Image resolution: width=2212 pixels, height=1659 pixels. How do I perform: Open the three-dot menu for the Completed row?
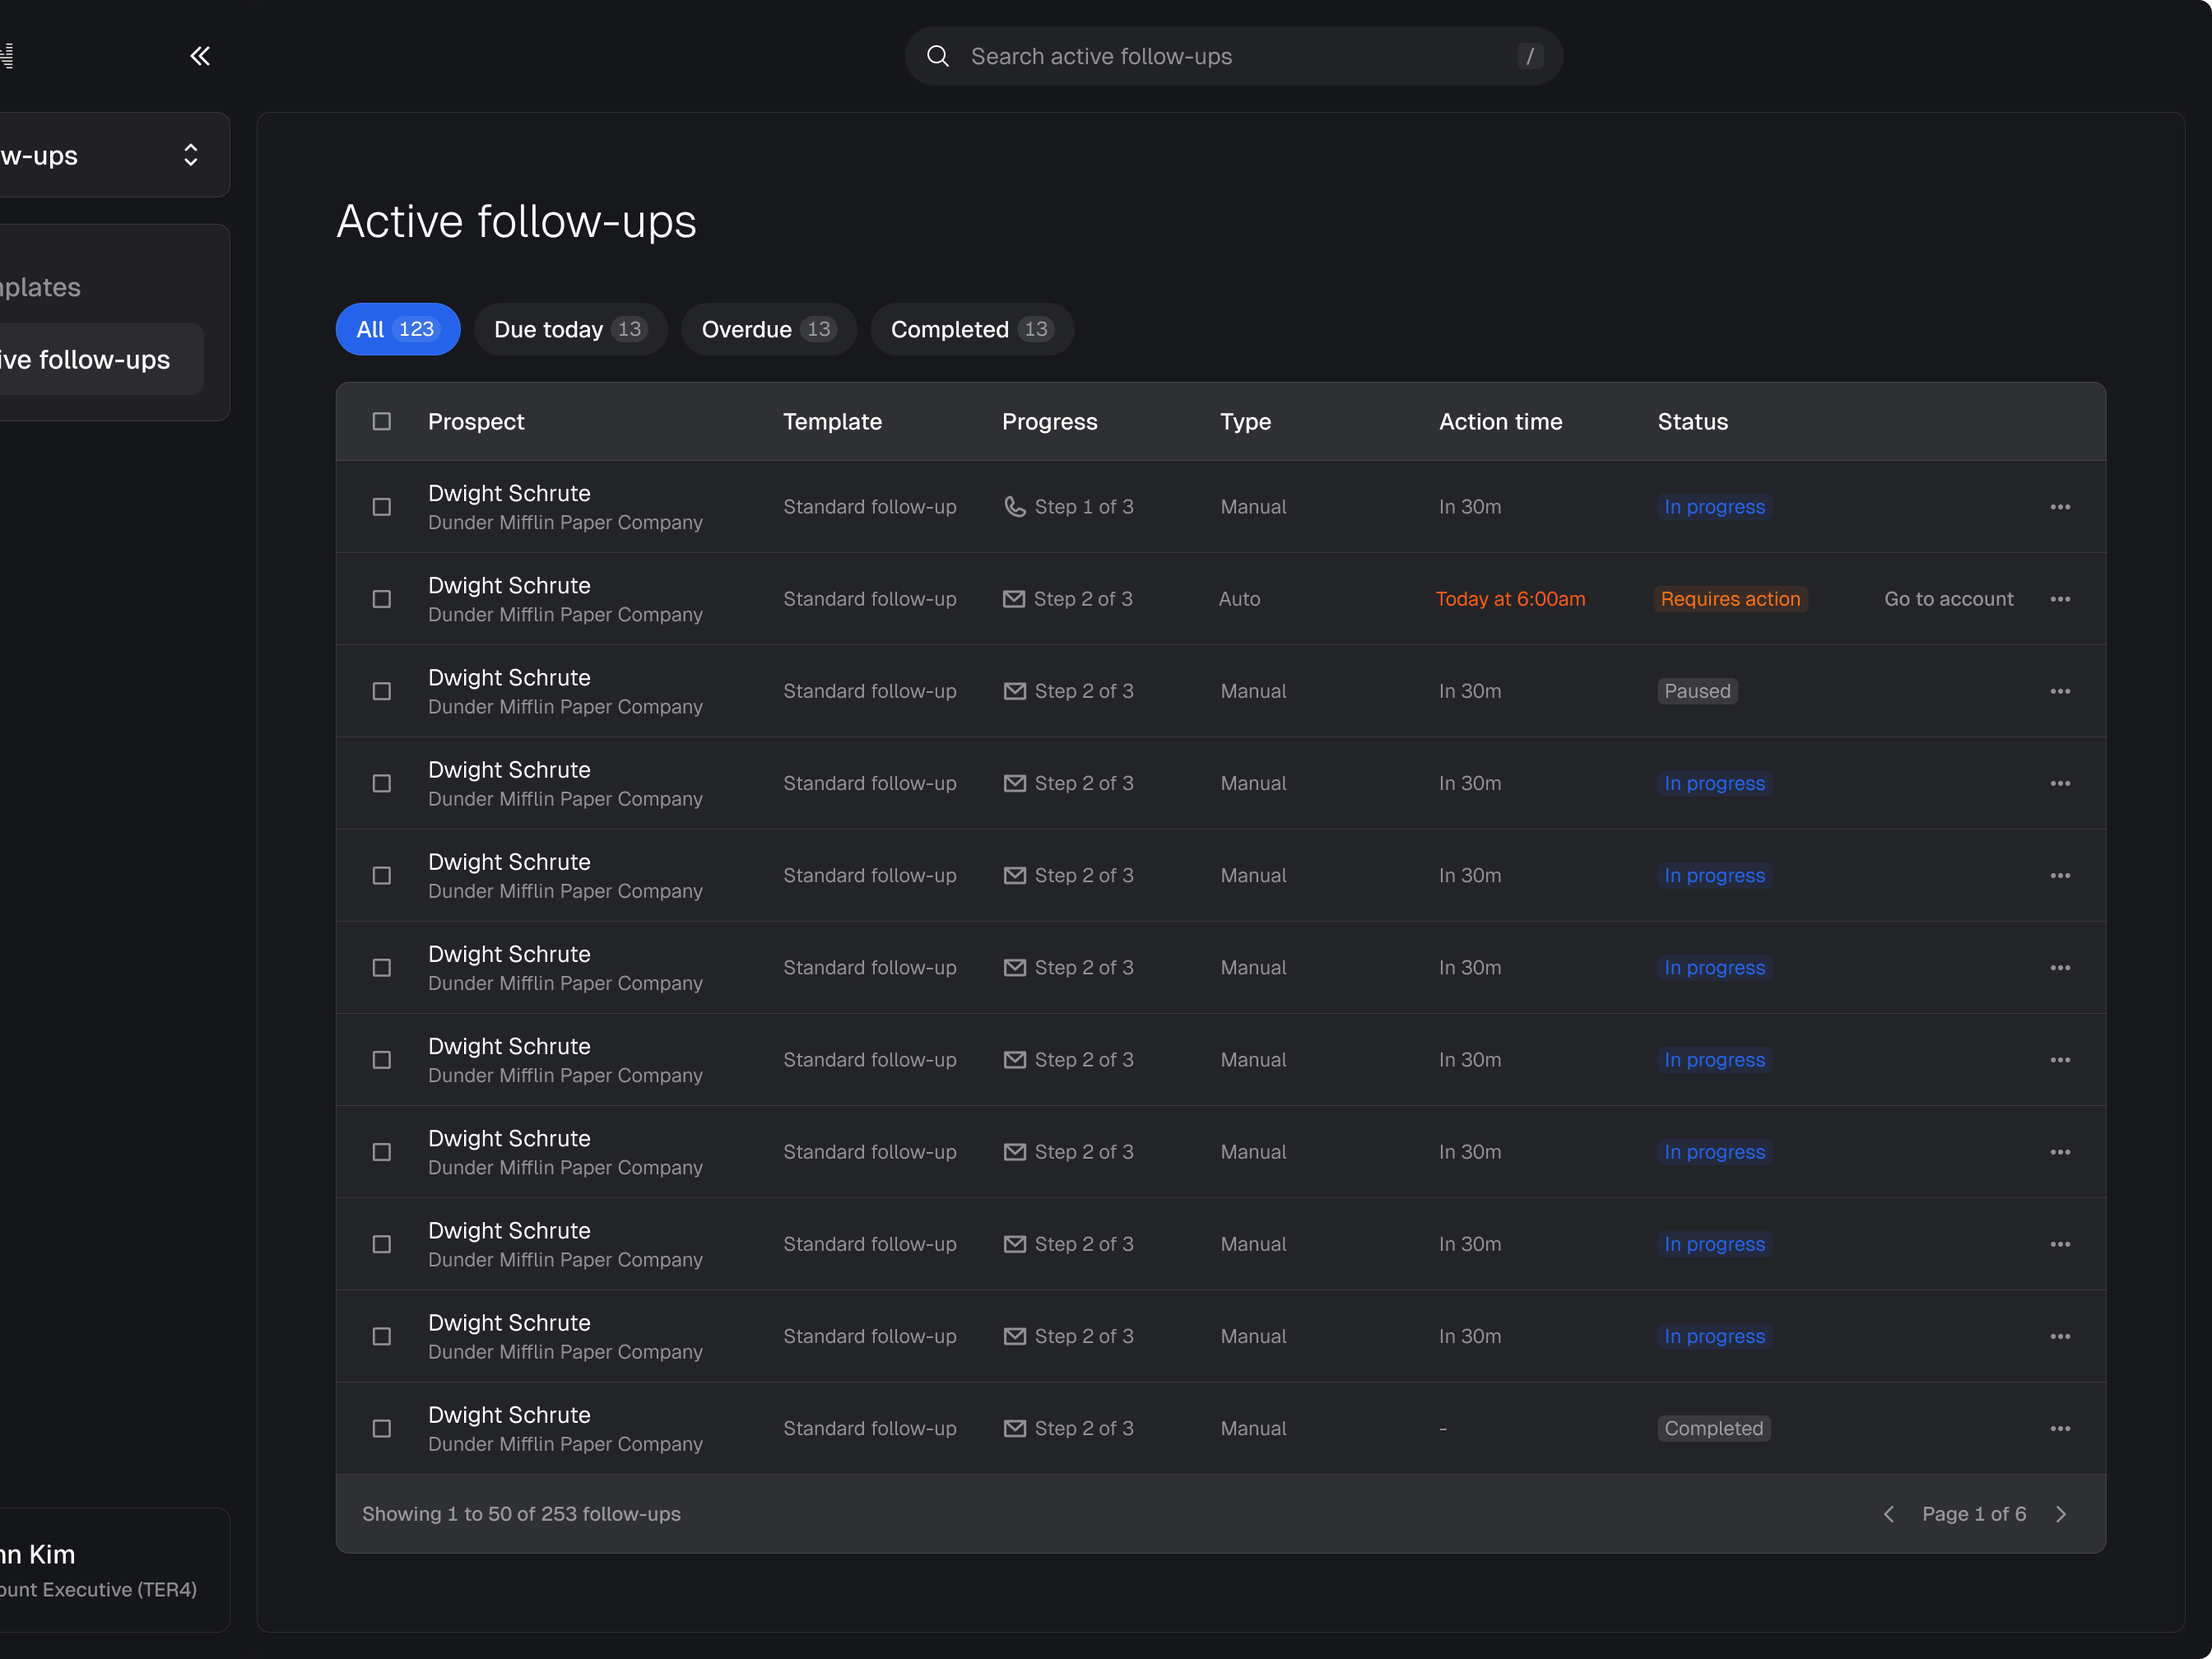coord(2059,1428)
